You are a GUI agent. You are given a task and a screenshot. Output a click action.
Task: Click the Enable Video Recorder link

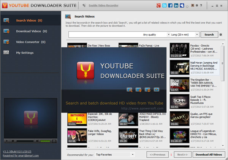coord(103,5)
